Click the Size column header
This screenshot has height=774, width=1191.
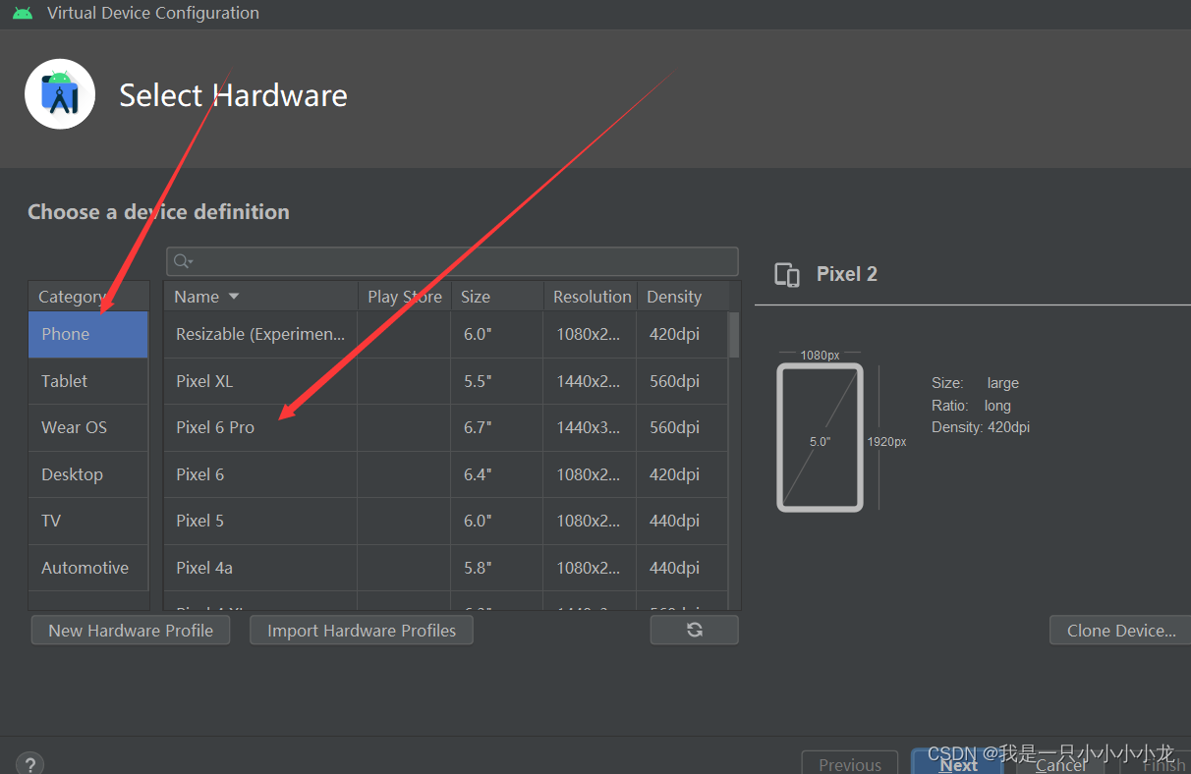[497, 297]
